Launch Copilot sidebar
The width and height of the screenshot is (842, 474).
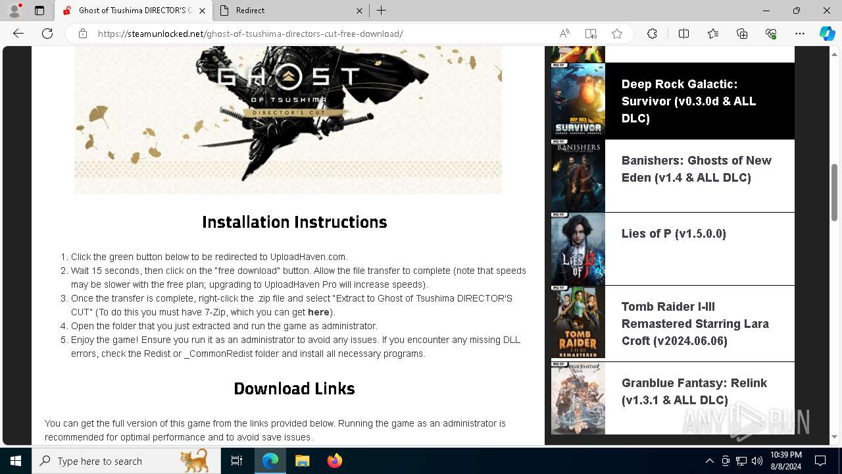pyautogui.click(x=827, y=34)
